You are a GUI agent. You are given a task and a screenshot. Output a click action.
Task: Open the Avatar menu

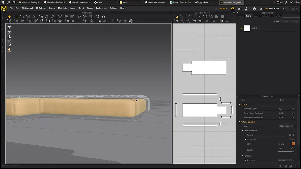pos(72,8)
